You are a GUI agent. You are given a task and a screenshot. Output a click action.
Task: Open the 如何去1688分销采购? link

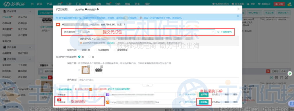[119, 89]
